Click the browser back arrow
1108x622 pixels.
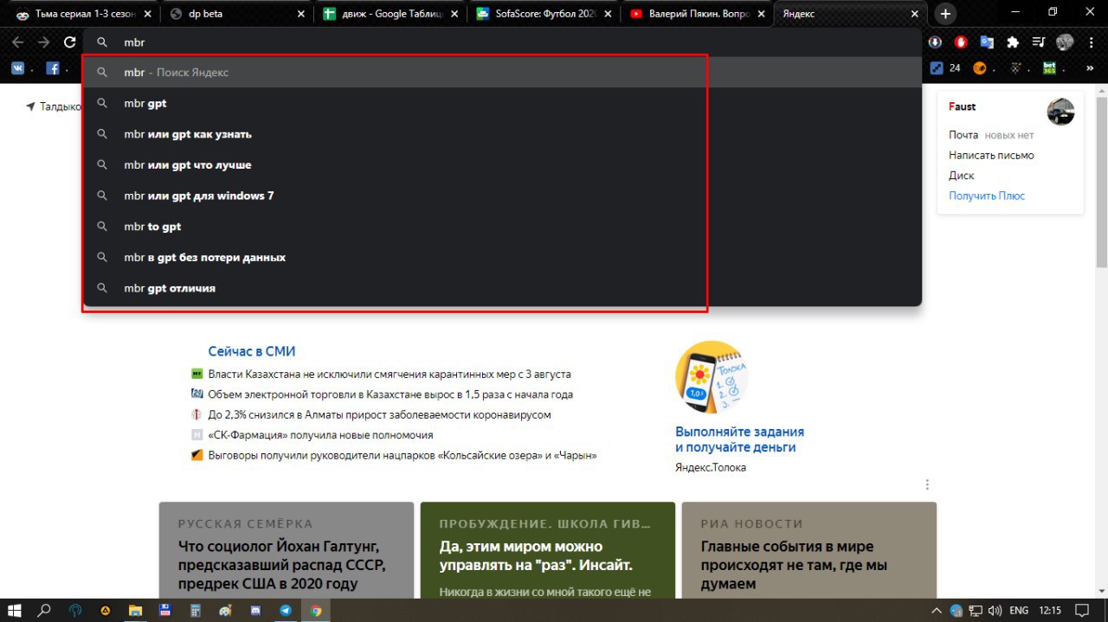click(18, 42)
